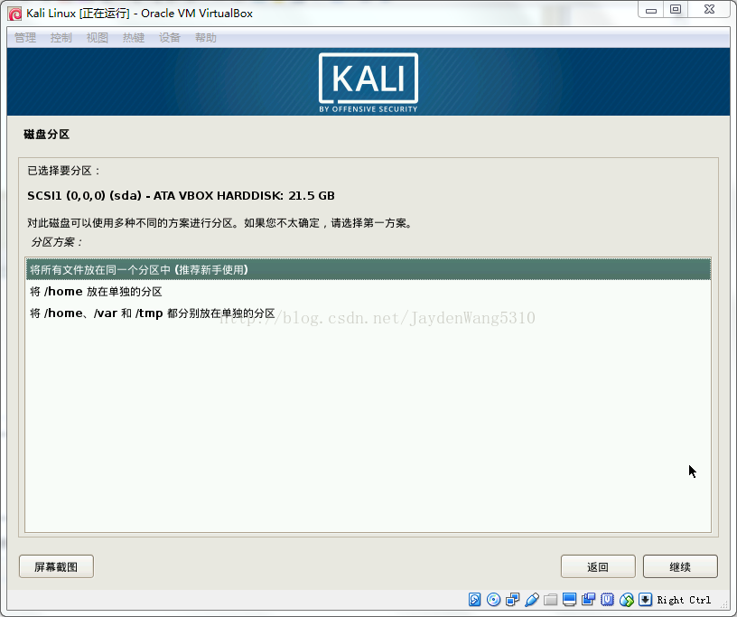
Task: Open the 热键 menu
Action: point(134,38)
